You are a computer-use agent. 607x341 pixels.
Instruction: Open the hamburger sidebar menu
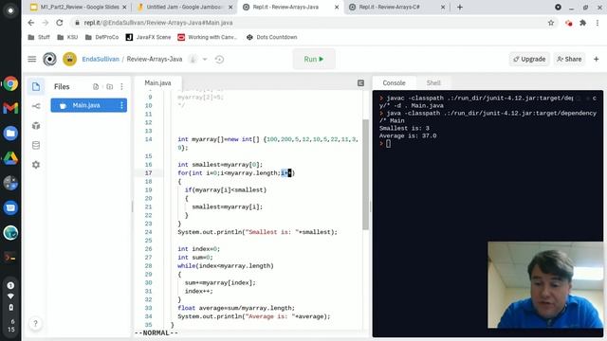[x=32, y=59]
